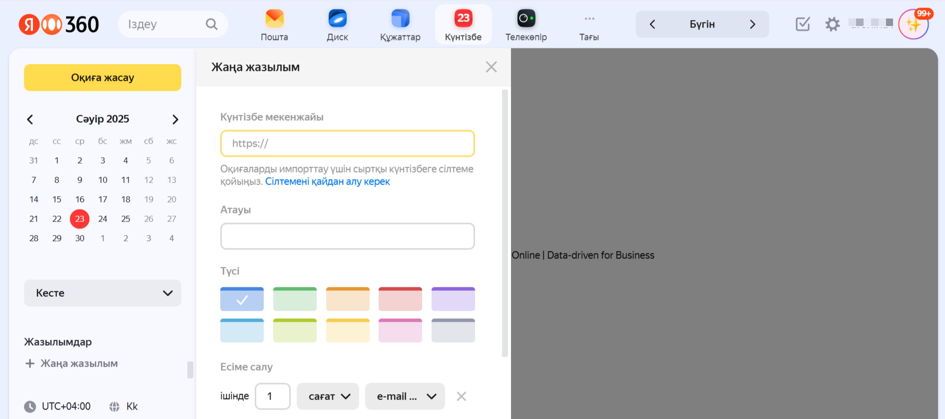Open the tasks checklist icon
Viewport: 945px width, 419px height.
pyautogui.click(x=803, y=24)
